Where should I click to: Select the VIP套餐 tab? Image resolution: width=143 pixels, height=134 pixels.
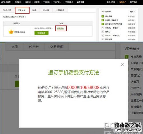[x=22, y=10]
